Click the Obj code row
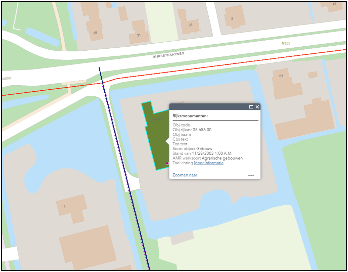This screenshot has height=272, width=348. tap(181, 125)
